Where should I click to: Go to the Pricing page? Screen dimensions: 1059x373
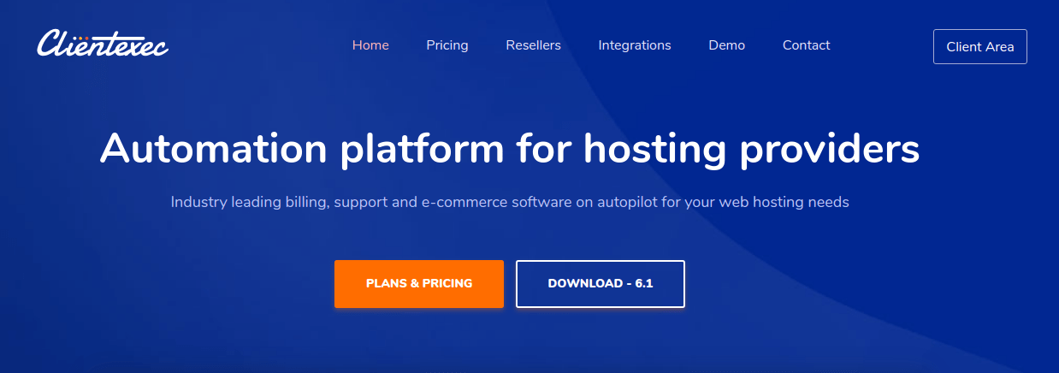pos(447,45)
